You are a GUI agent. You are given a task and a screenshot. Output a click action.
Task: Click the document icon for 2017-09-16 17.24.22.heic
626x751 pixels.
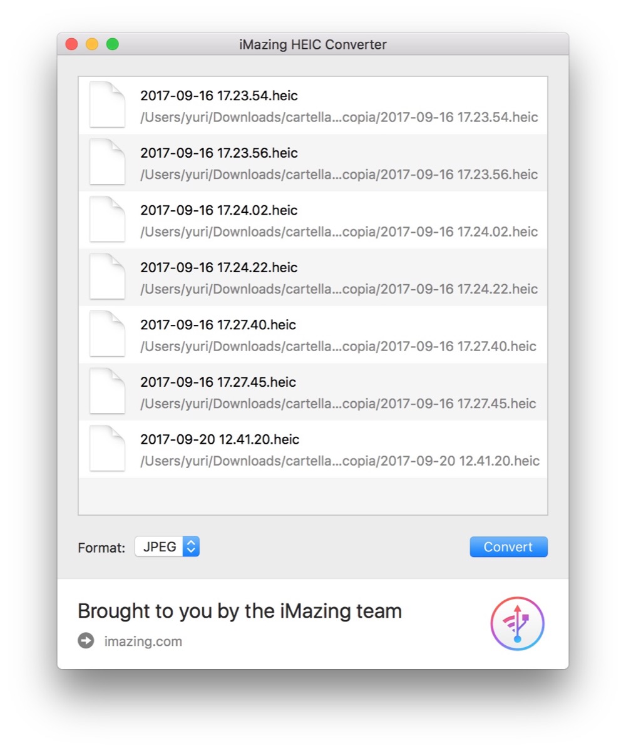point(107,277)
